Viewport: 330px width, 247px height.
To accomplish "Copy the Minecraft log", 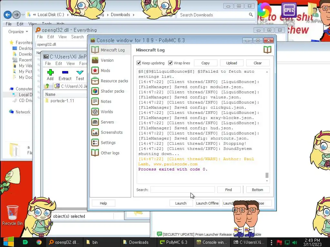I will pyautogui.click(x=205, y=63).
